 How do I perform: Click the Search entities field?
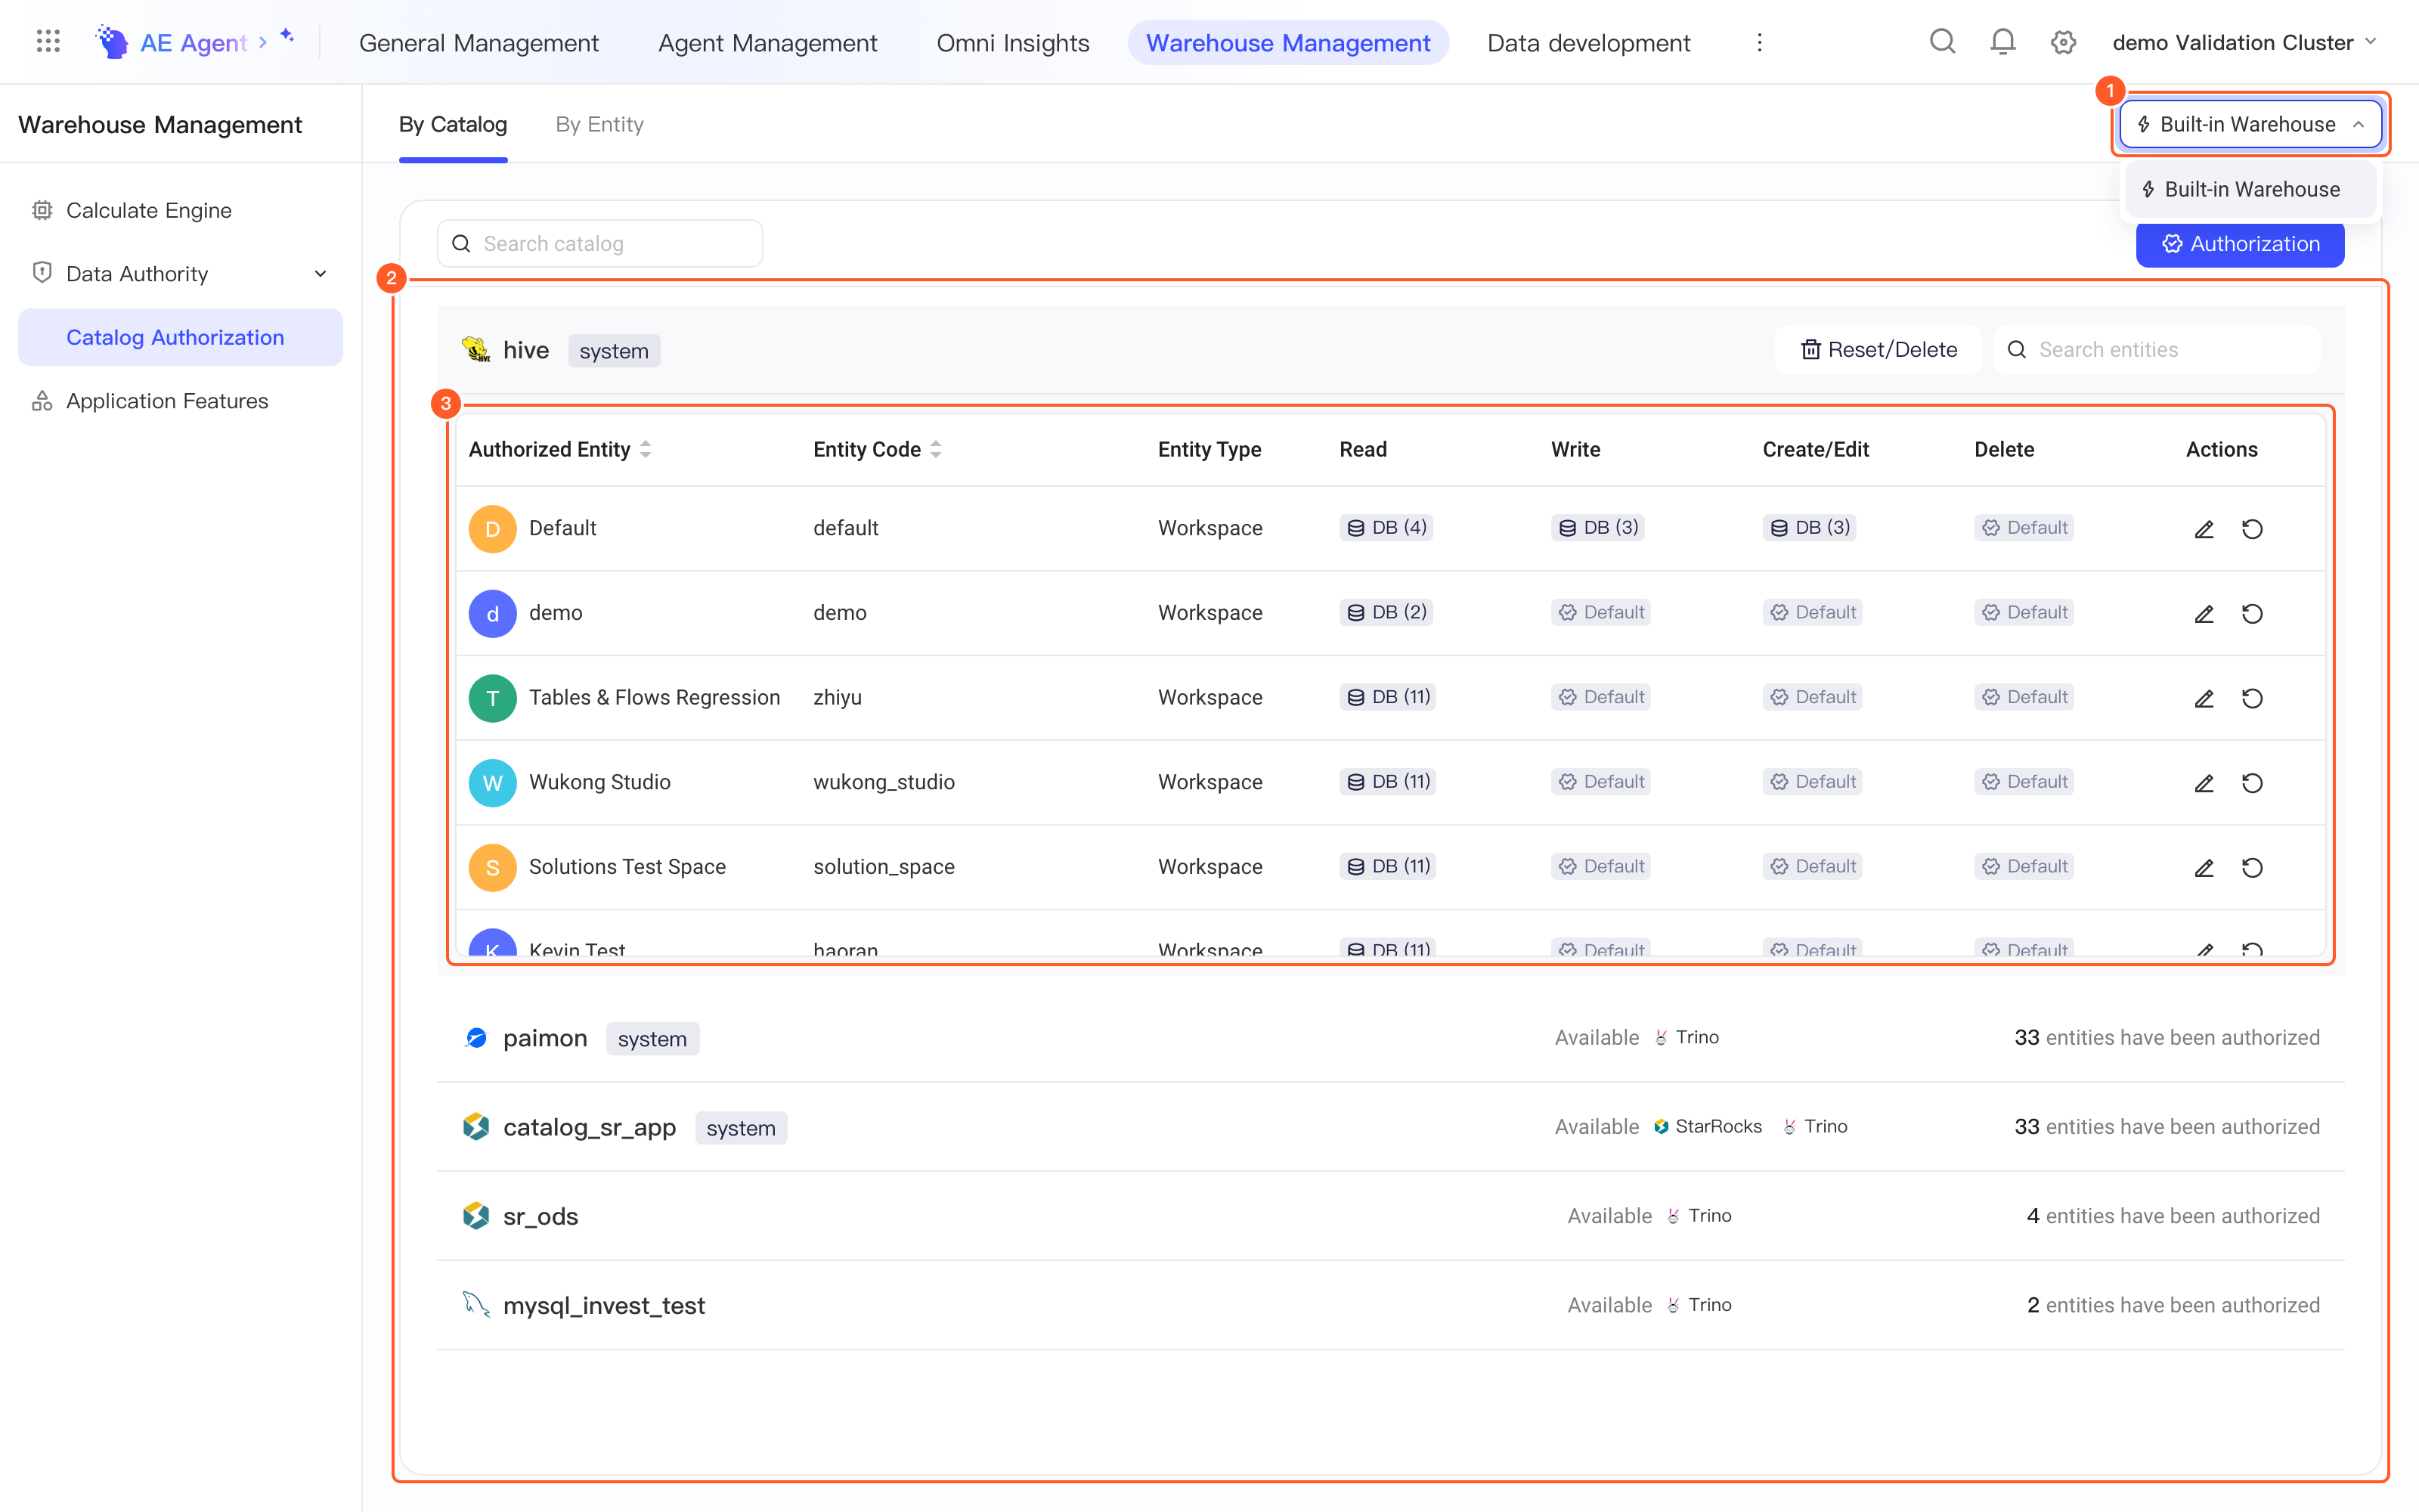pyautogui.click(x=2156, y=350)
